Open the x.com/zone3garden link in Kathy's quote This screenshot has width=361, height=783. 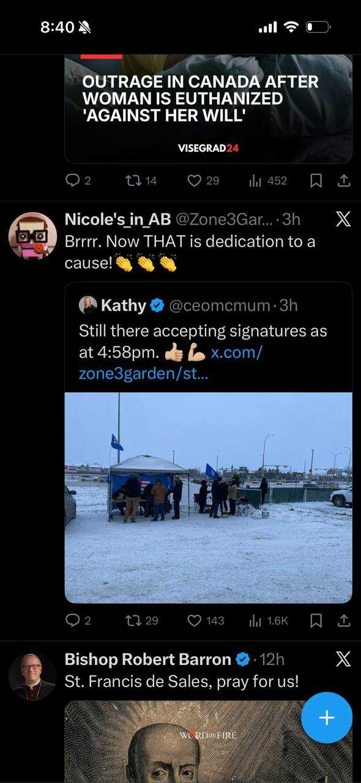(x=171, y=363)
